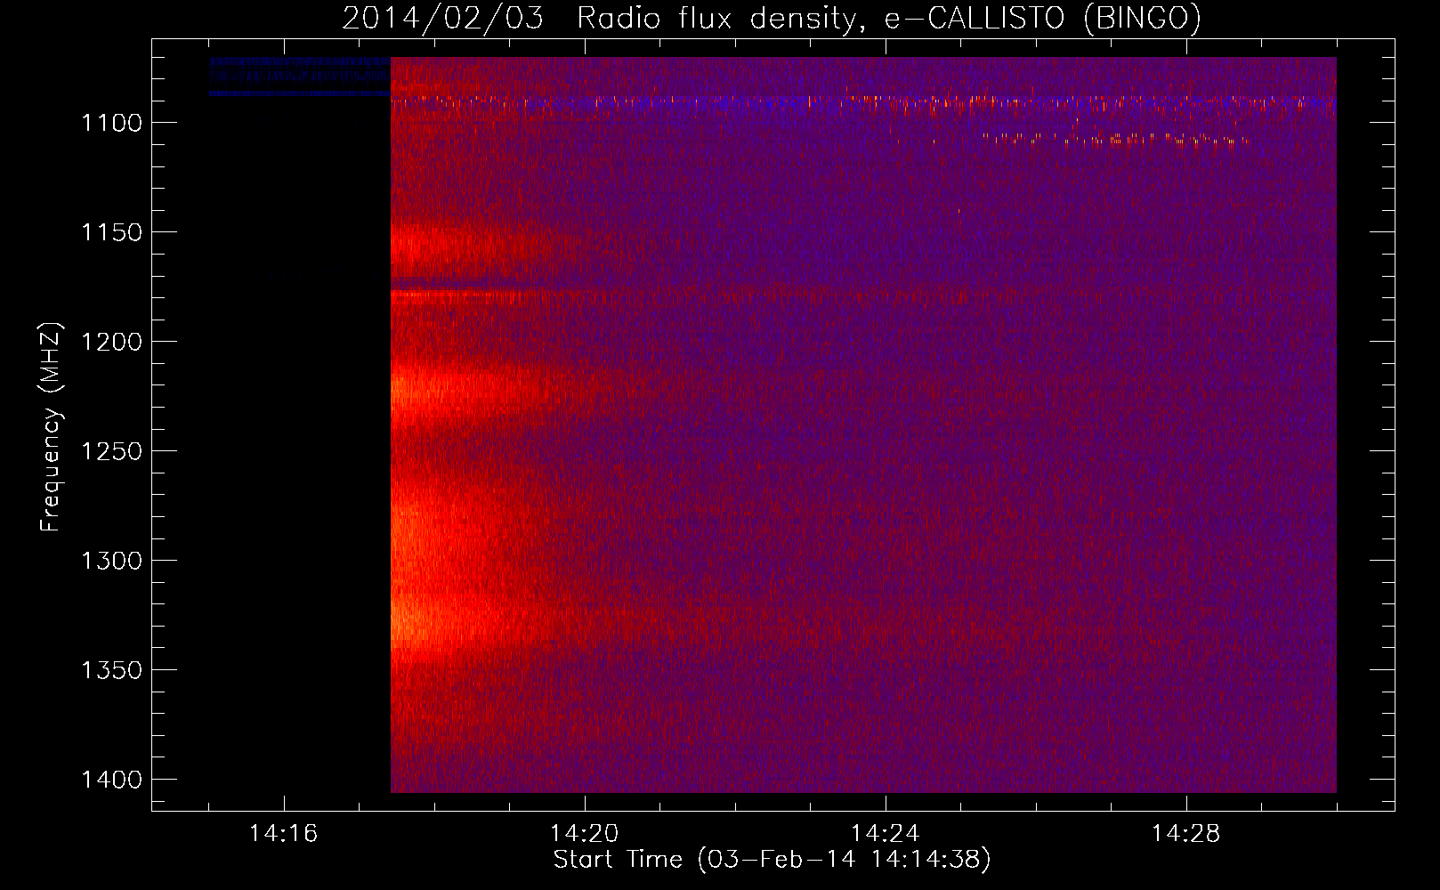Click the 1400 frequency tick label

click(112, 780)
